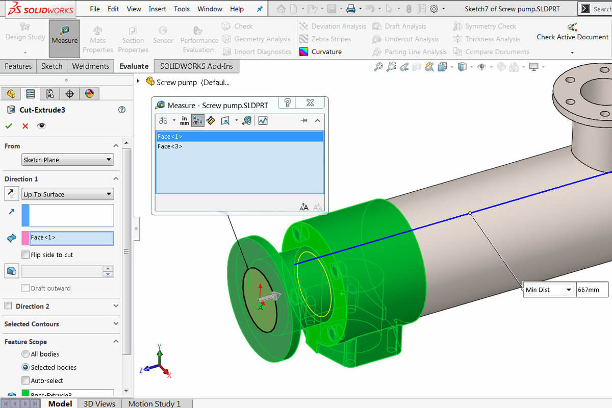Open the File menu
This screenshot has width=612, height=408.
click(95, 9)
